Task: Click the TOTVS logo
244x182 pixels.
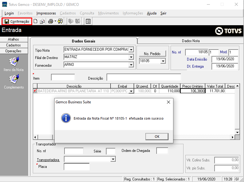Action: tap(228, 31)
